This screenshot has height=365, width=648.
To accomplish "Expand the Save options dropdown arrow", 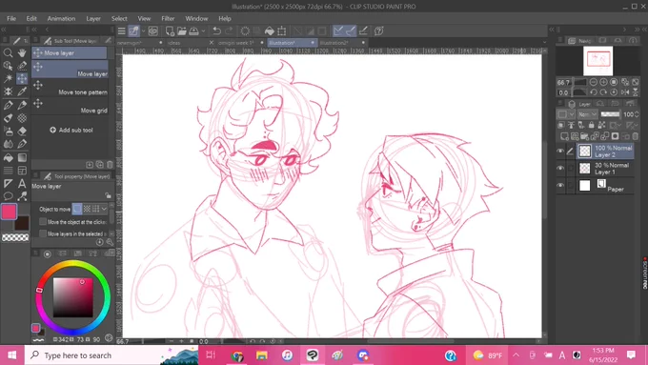I will pos(203,31).
